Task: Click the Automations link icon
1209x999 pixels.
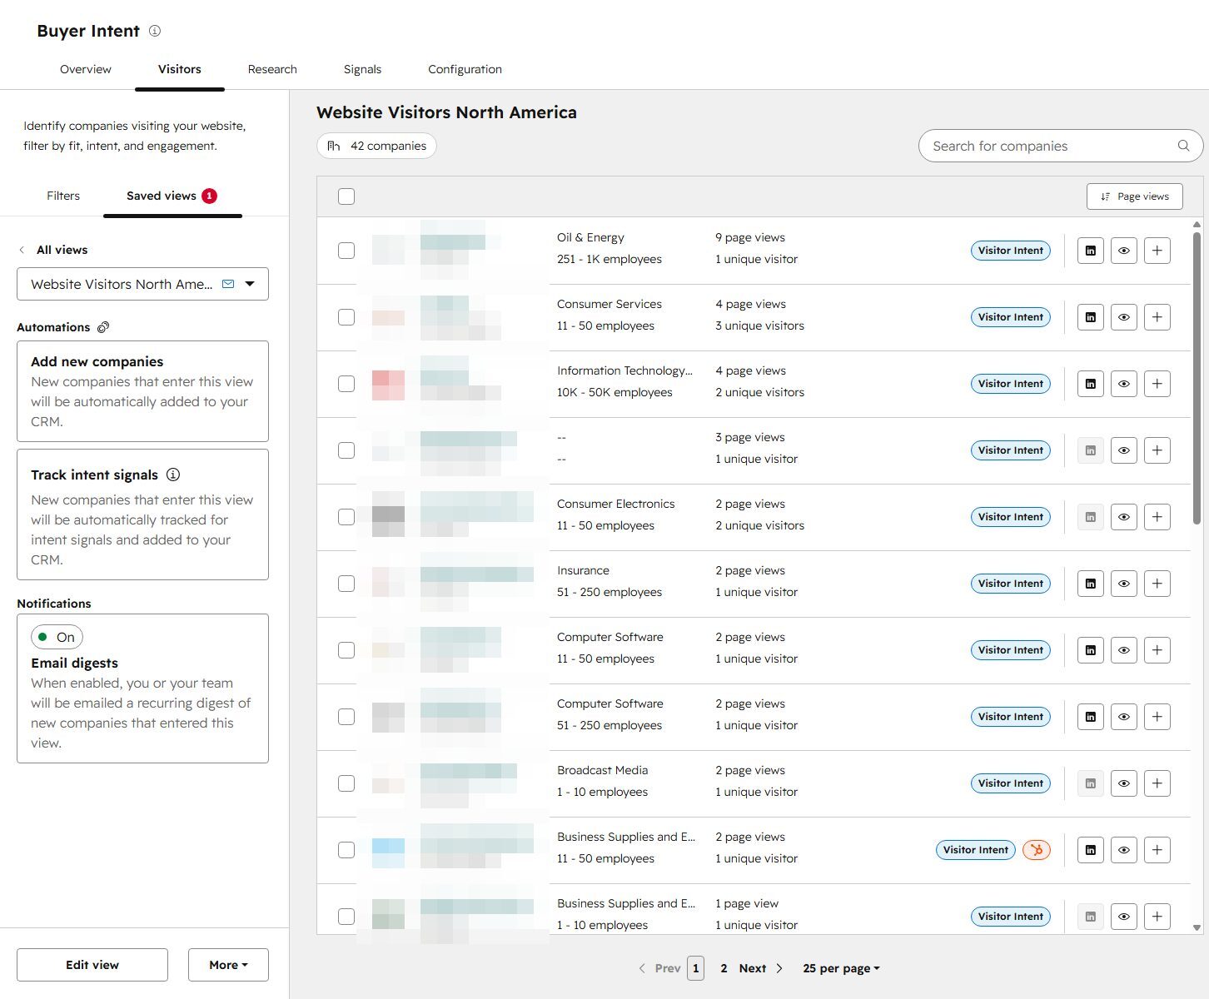Action: tap(103, 327)
